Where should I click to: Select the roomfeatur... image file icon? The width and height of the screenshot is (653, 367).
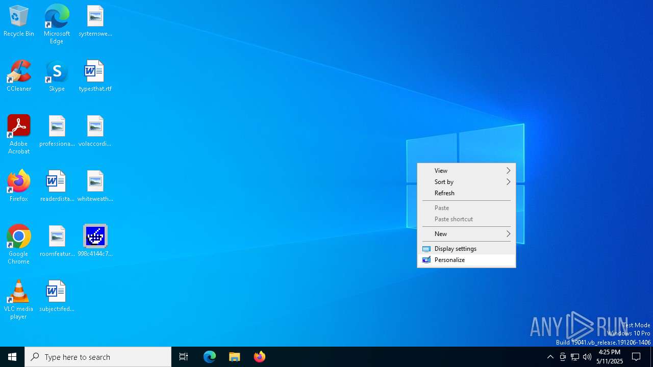(57, 242)
